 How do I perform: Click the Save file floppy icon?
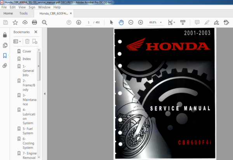[x=5, y=22]
